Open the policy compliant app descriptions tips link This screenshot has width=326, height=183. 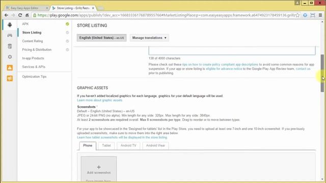tap(220, 65)
